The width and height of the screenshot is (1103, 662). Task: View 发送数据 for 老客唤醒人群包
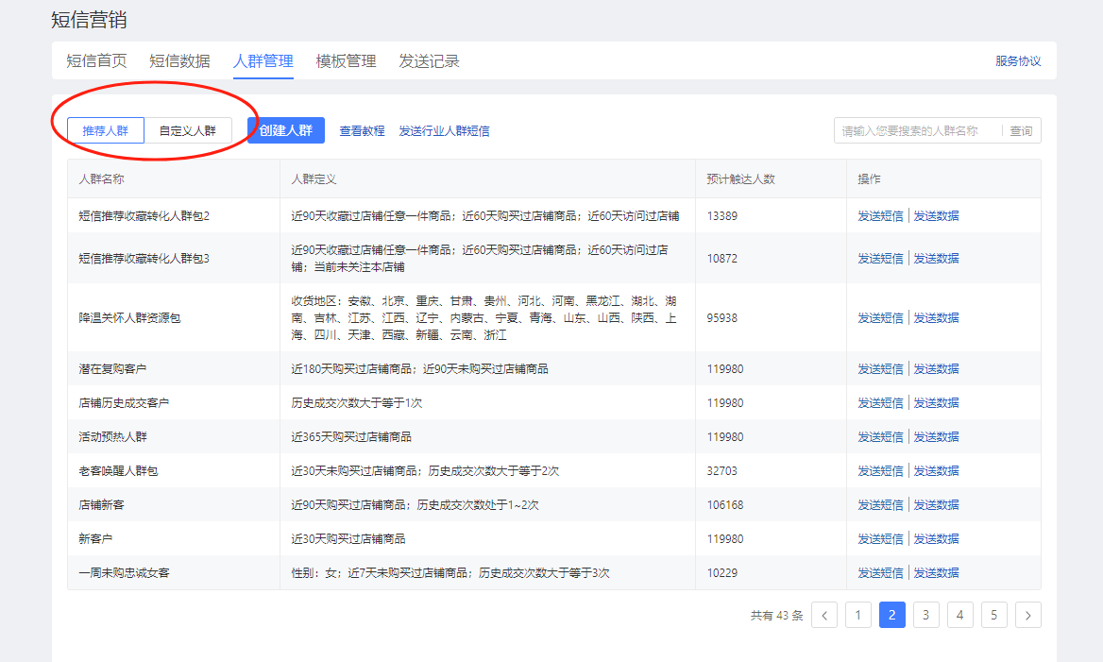pos(936,470)
